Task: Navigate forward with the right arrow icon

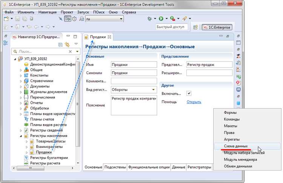Action: (x=48, y=27)
